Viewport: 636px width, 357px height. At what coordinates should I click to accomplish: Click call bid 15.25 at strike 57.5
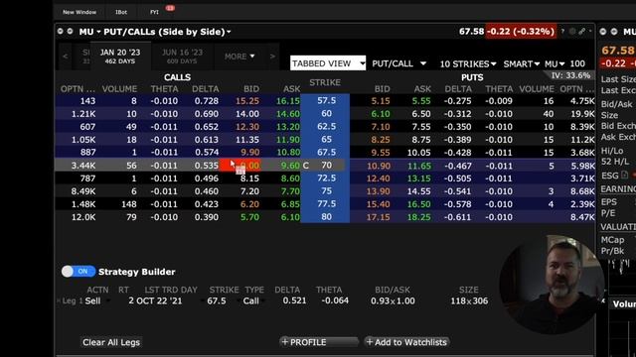coord(247,101)
